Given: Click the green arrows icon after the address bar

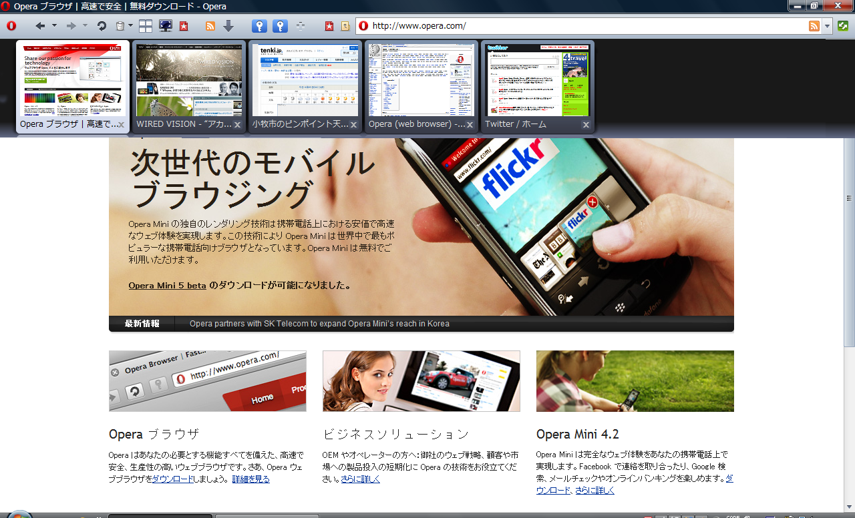Looking at the screenshot, I should (x=843, y=26).
